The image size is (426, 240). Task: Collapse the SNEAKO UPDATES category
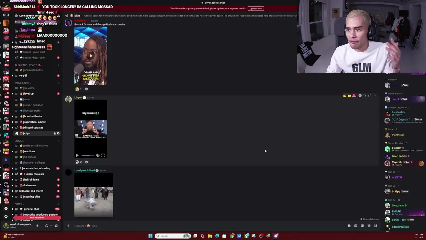tap(28, 65)
